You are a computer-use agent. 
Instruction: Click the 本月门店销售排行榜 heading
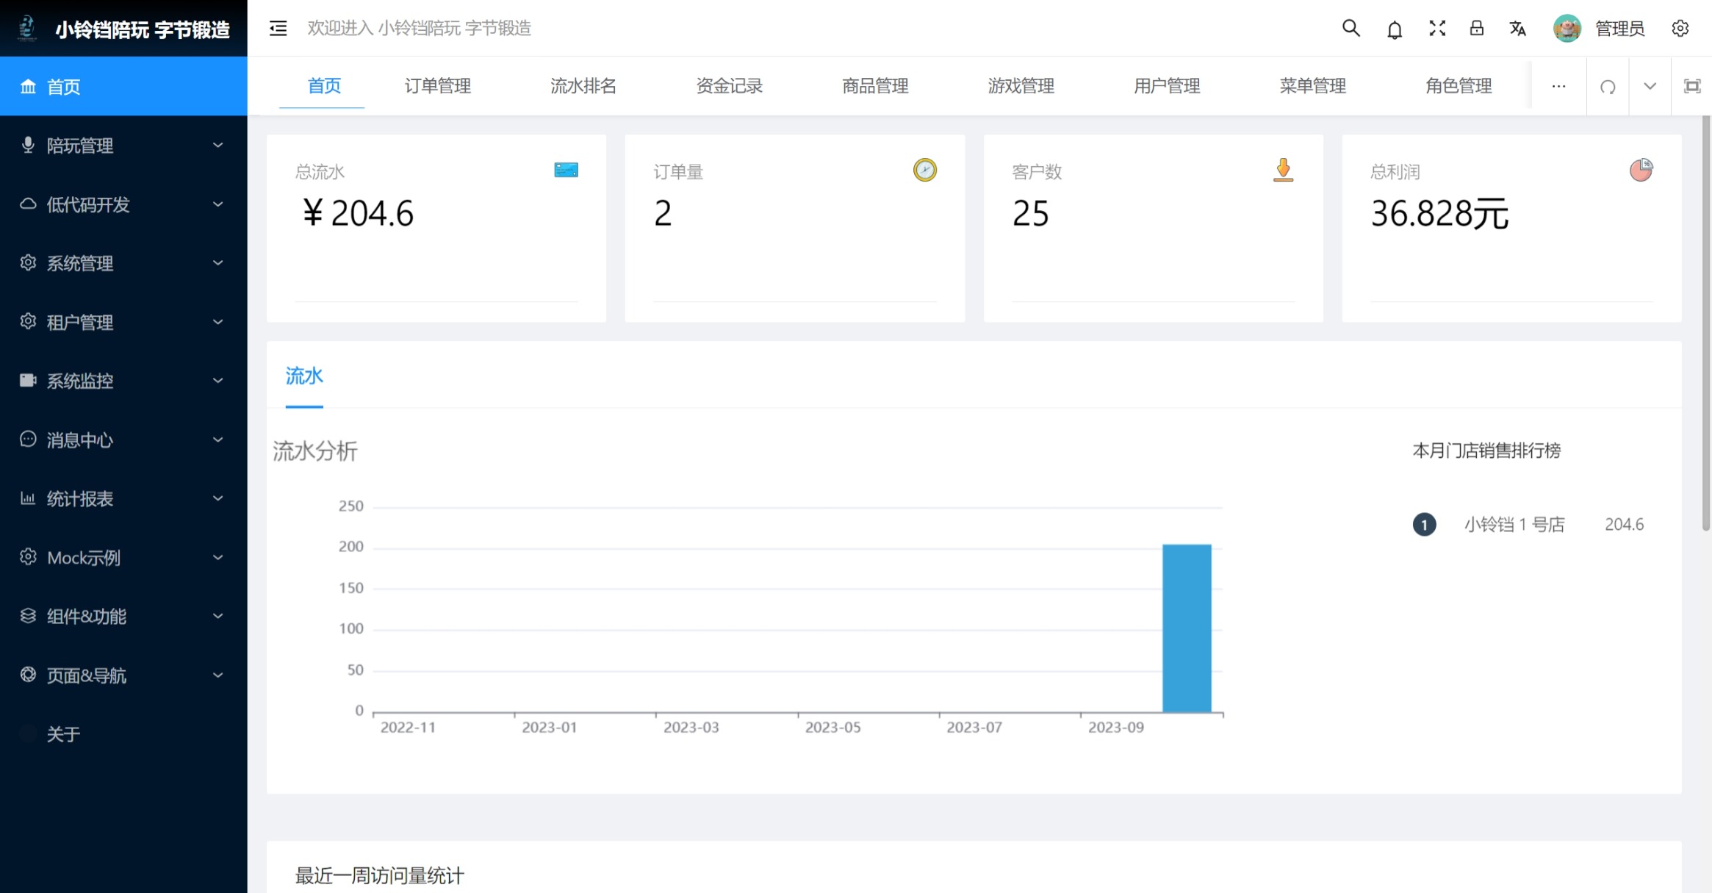tap(1486, 451)
